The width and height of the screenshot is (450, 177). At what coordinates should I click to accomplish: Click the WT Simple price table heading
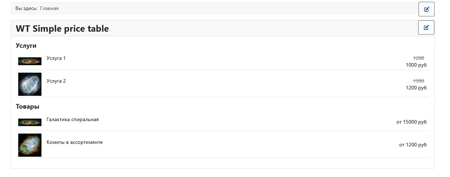tap(62, 29)
